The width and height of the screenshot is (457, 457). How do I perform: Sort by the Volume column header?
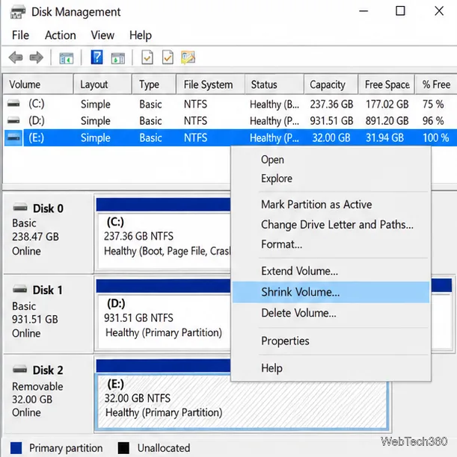[x=37, y=84]
